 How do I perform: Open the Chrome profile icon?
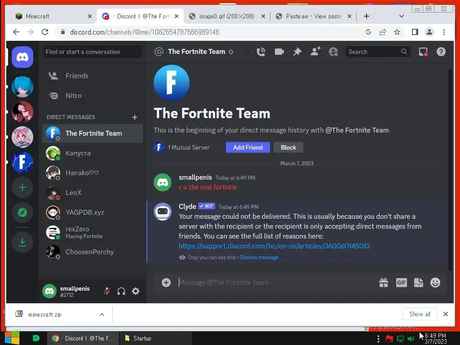(x=429, y=32)
